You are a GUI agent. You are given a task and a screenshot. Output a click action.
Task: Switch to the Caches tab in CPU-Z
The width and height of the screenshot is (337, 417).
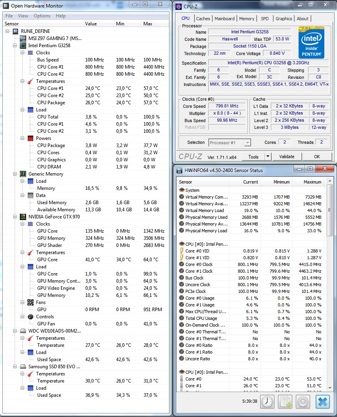203,19
